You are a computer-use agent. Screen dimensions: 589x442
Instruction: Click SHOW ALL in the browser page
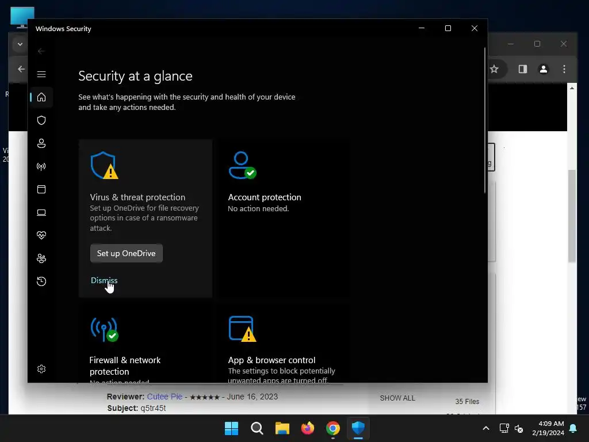coord(397,398)
